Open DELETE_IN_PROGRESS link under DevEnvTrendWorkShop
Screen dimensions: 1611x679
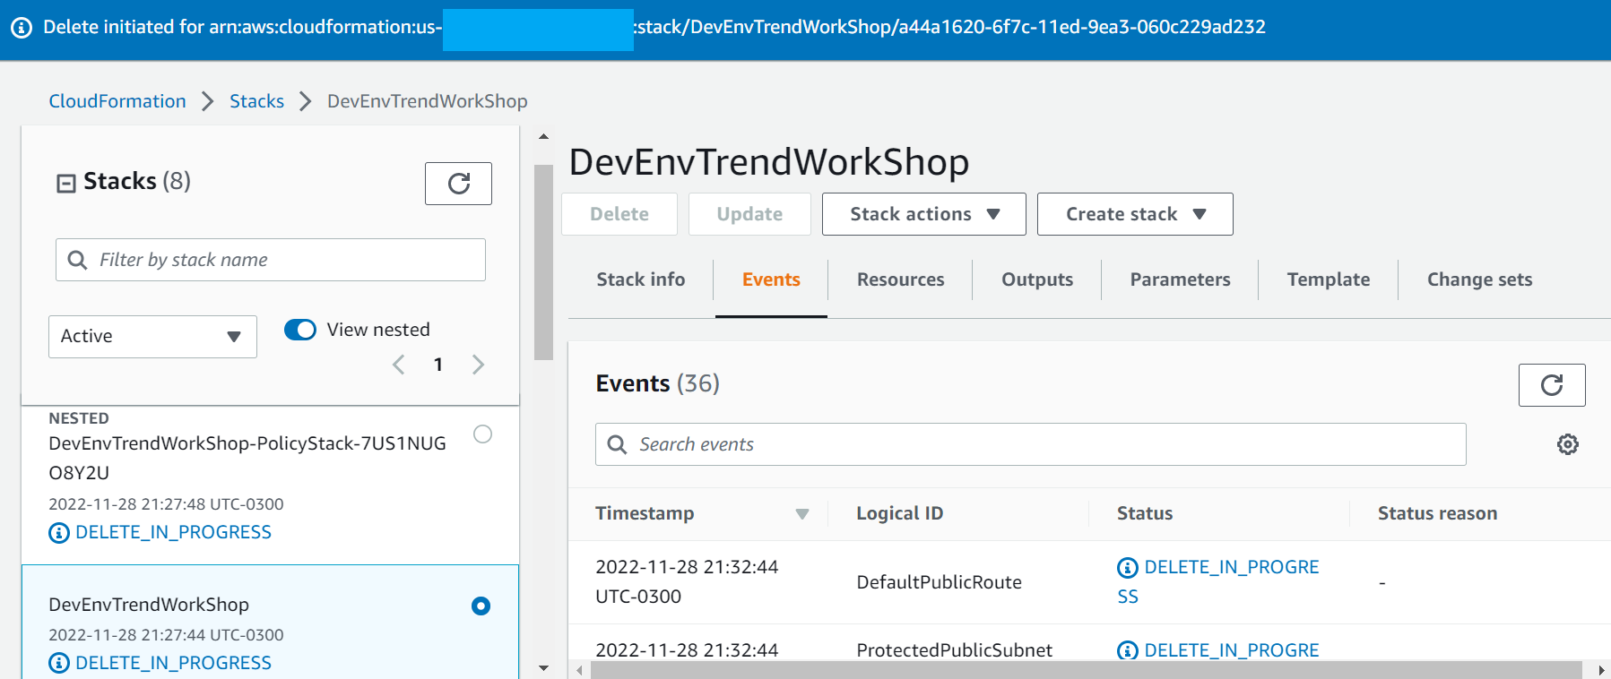click(173, 663)
